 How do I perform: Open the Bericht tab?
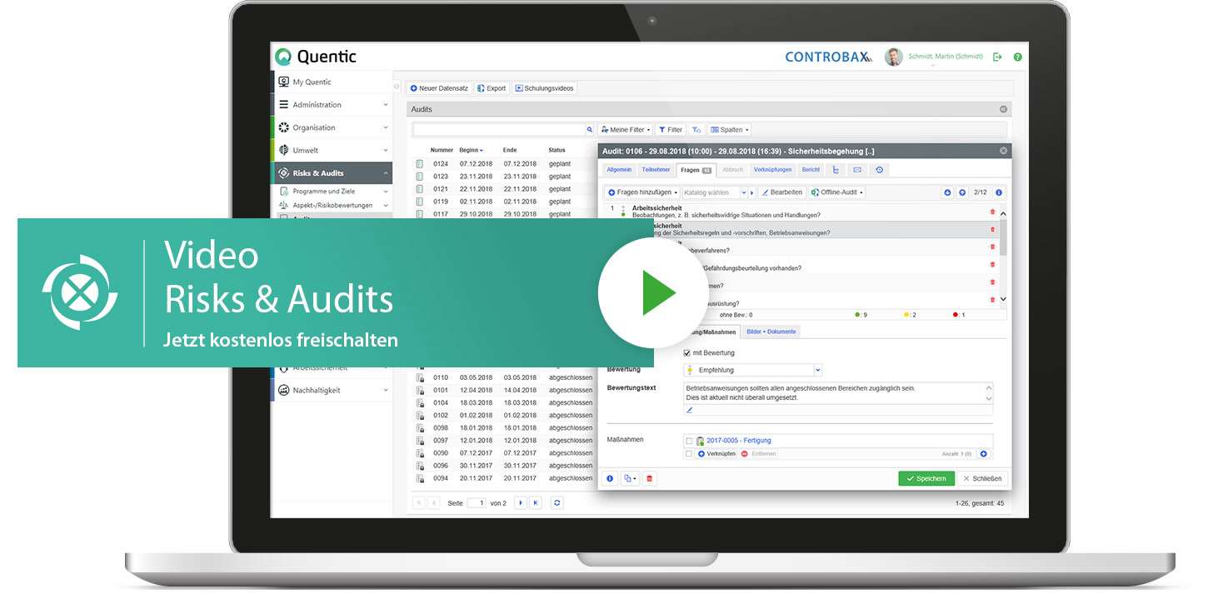(x=811, y=170)
